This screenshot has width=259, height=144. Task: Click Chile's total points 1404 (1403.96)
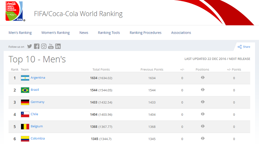101,115
